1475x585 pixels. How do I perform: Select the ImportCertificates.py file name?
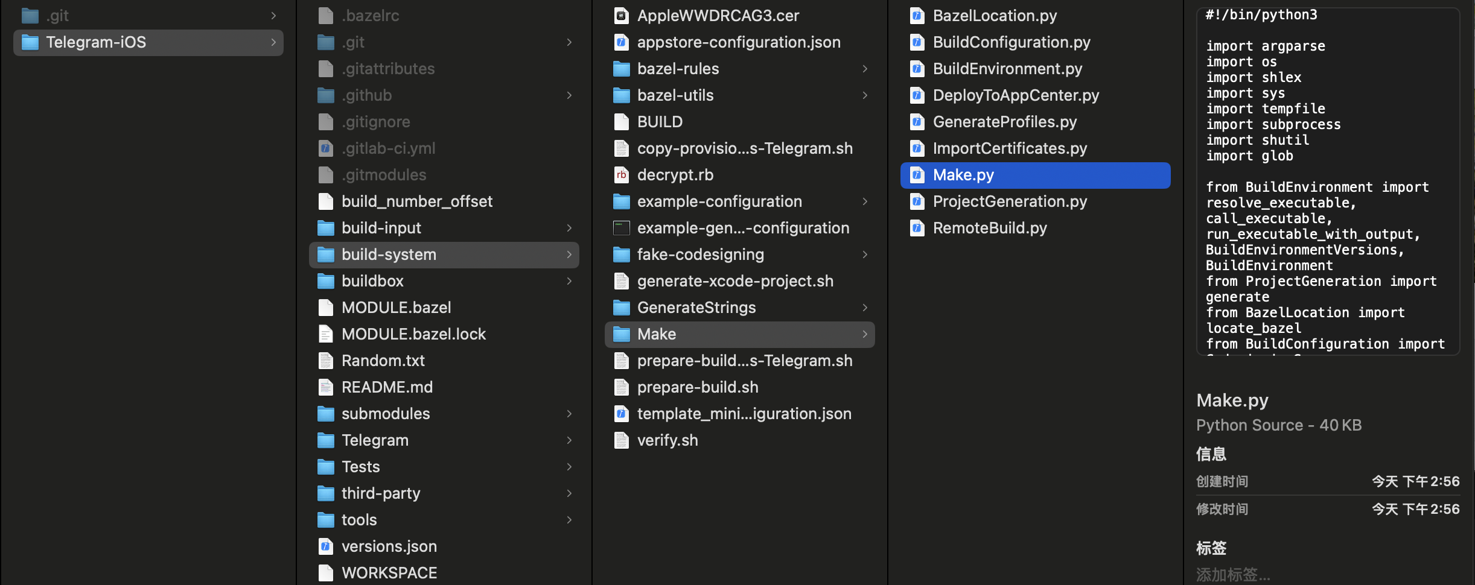pos(1010,148)
